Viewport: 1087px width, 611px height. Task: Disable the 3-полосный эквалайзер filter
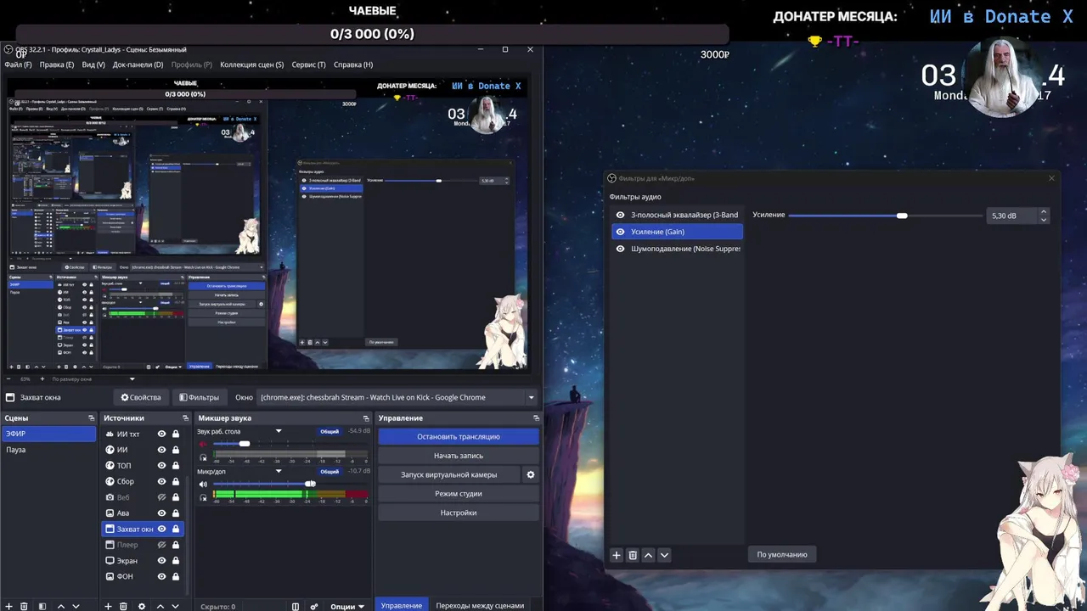(x=620, y=215)
